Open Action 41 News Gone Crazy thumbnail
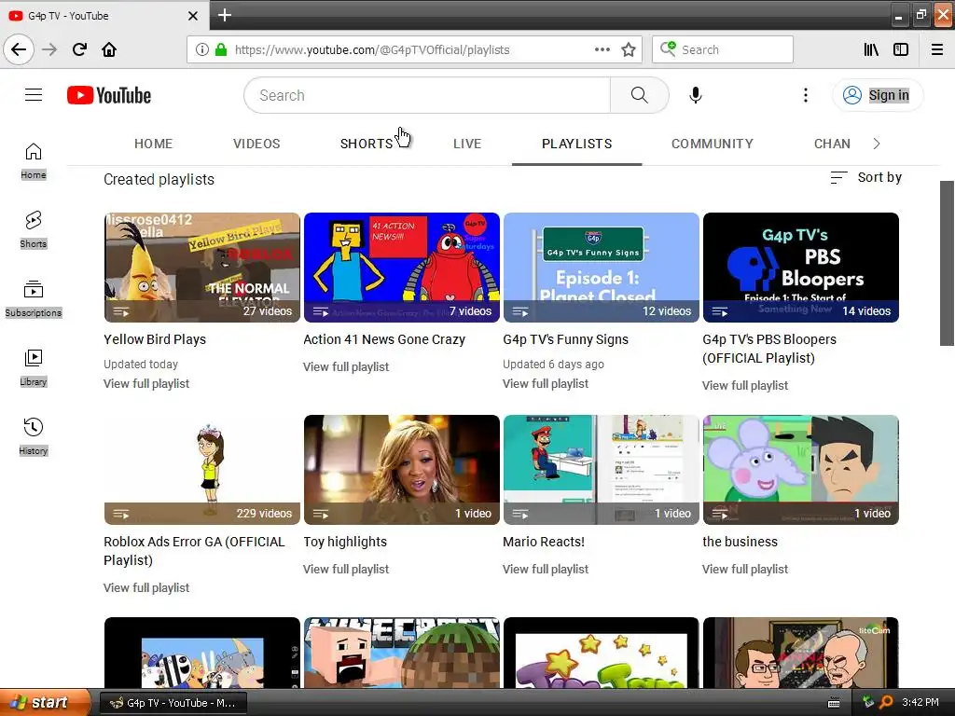The image size is (955, 716). (x=401, y=268)
